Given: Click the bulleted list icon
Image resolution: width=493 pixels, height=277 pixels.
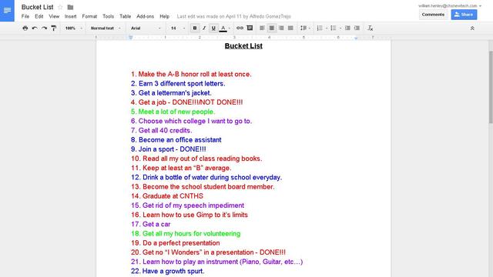Looking at the screenshot, I should (x=334, y=28).
